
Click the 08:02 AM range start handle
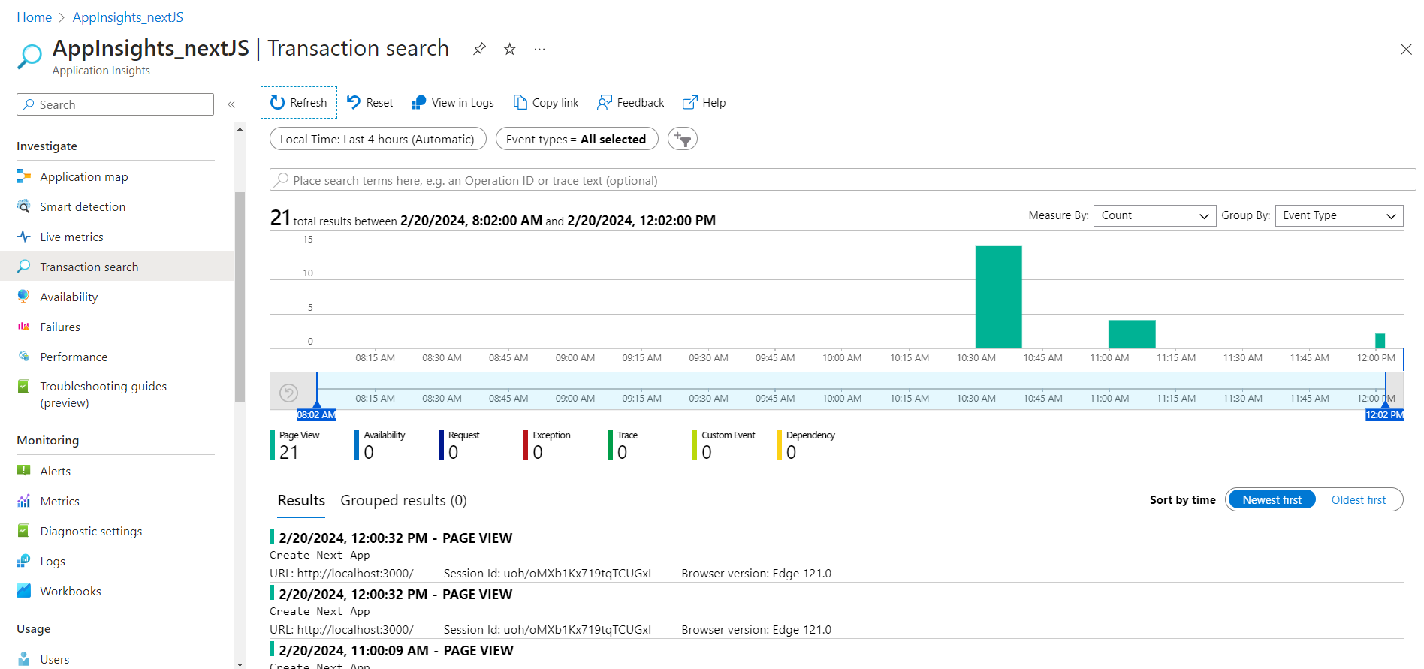tap(316, 414)
